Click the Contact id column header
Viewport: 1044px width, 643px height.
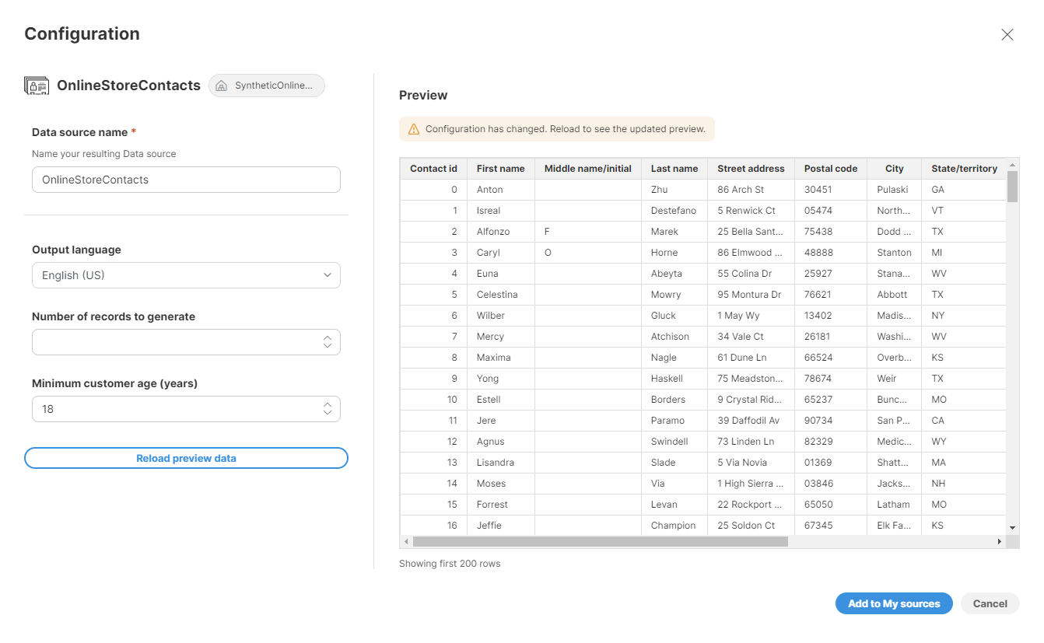[x=433, y=169]
